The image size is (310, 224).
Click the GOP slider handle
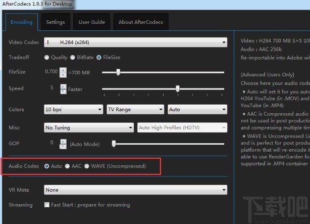[x=114, y=144]
